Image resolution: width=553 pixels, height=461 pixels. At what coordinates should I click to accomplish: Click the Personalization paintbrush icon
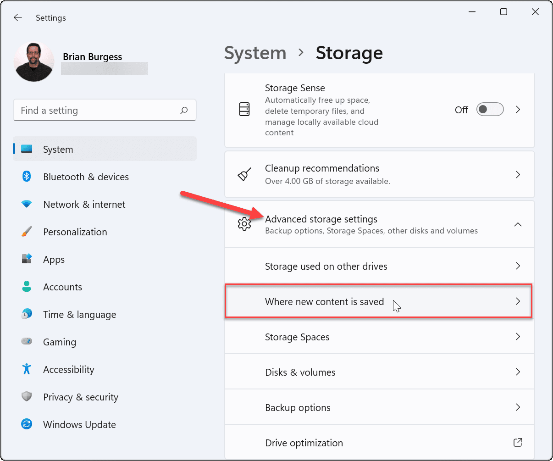[27, 231]
